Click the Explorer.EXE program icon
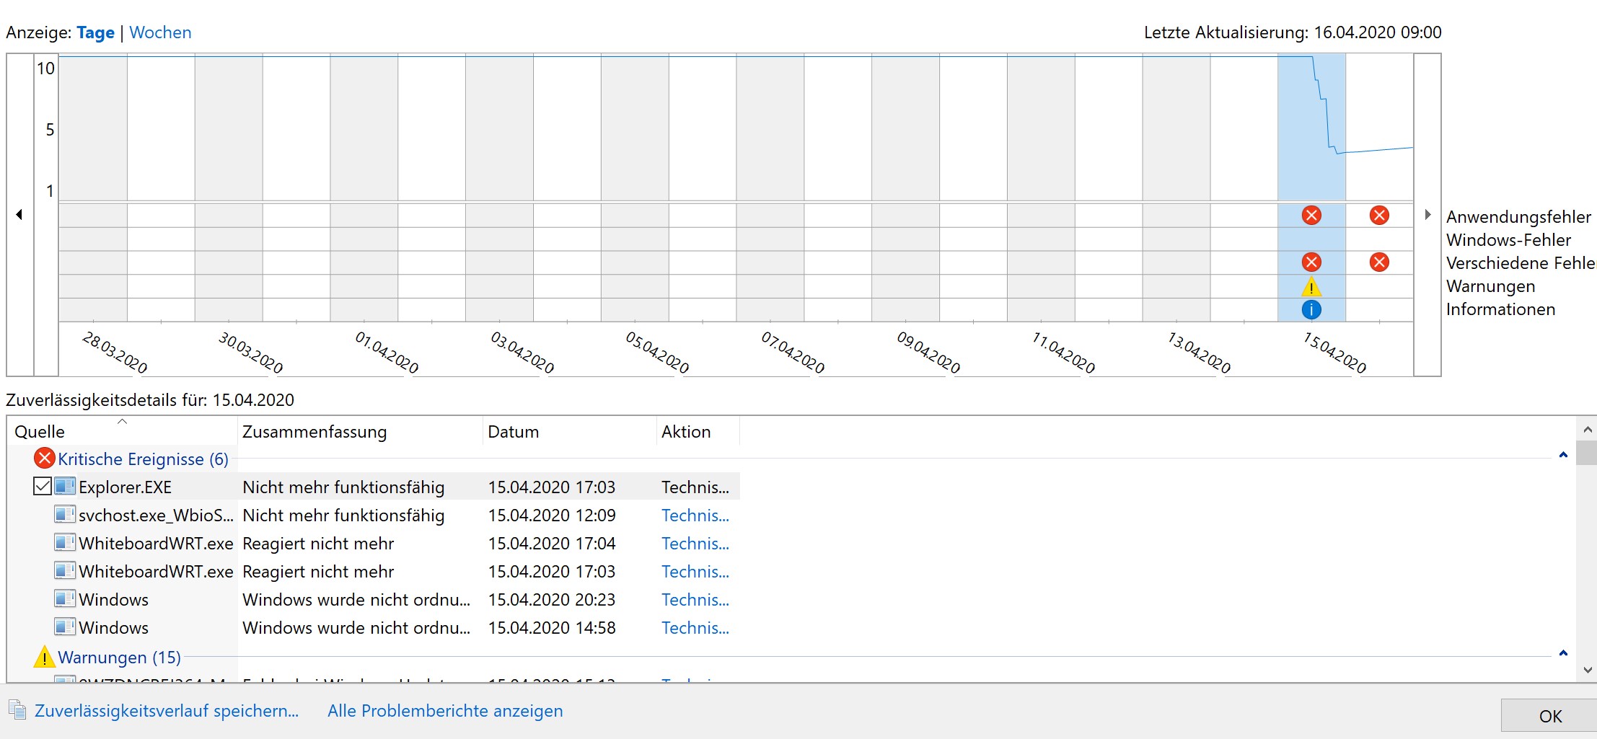1597x739 pixels. coord(65,487)
